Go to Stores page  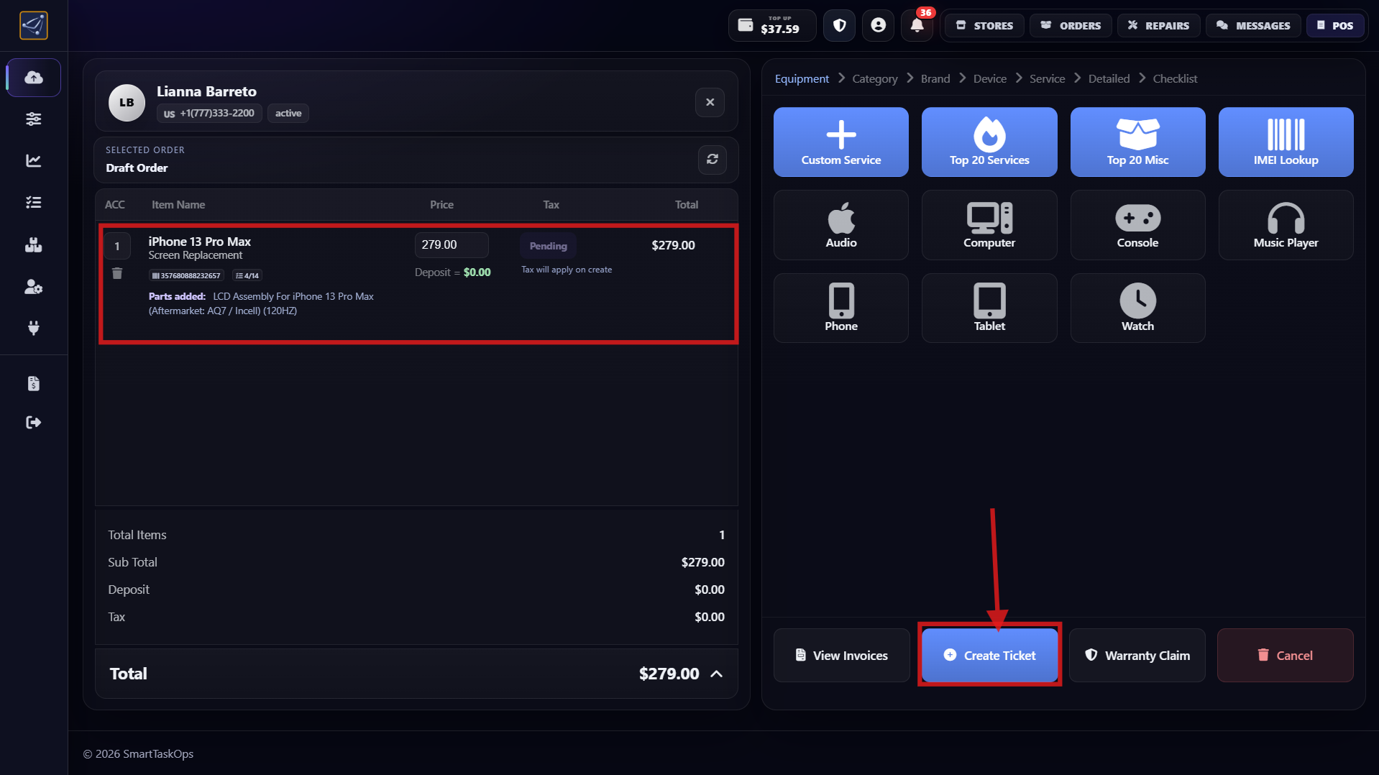point(984,25)
